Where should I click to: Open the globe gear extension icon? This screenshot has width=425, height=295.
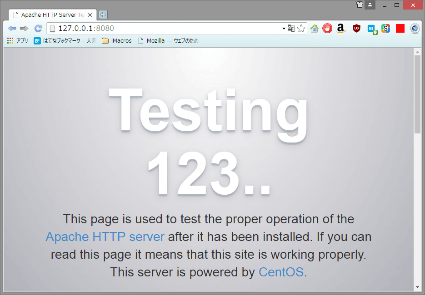[415, 29]
